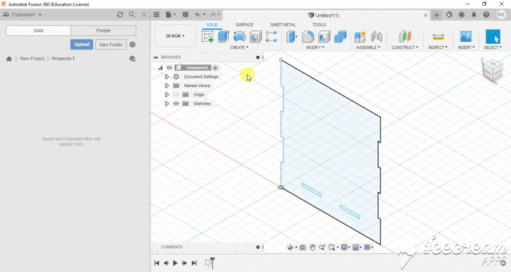Viewport: 511px width, 272px height.
Task: Close the data panel with X
Action: coord(144,14)
